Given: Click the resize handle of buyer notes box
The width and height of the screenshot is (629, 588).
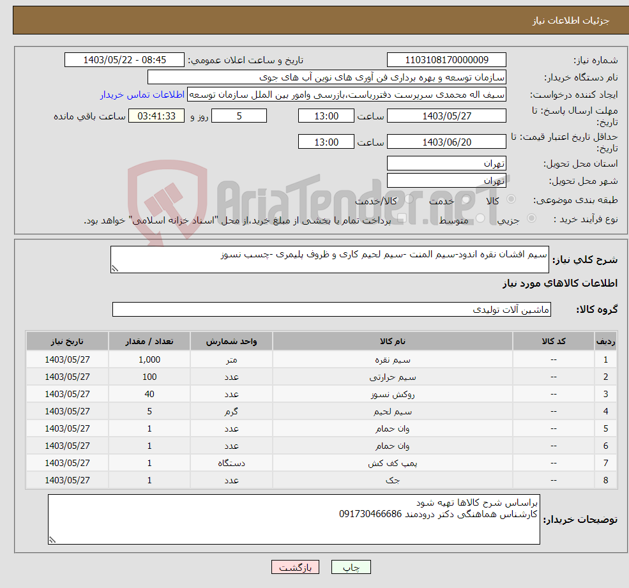Looking at the screenshot, I should tap(52, 540).
